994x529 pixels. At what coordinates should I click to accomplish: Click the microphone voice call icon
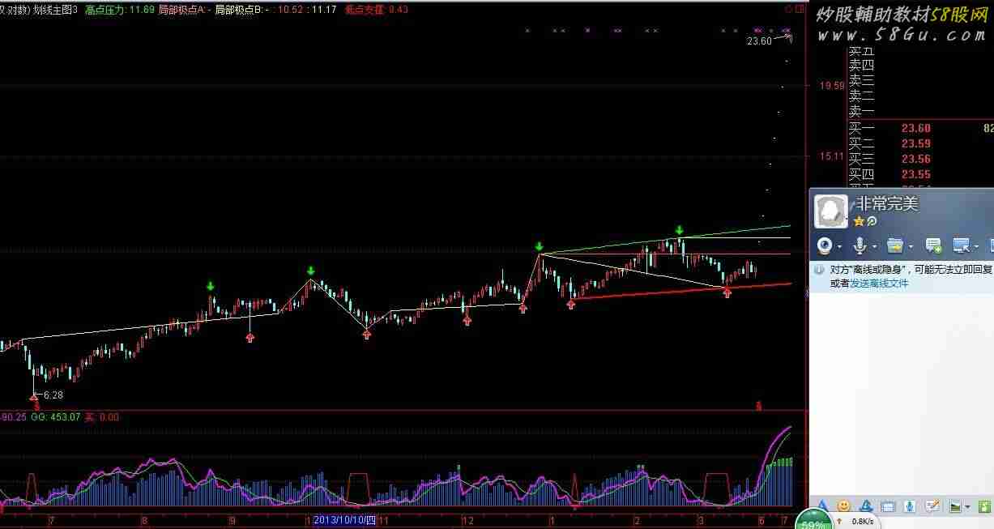click(860, 245)
